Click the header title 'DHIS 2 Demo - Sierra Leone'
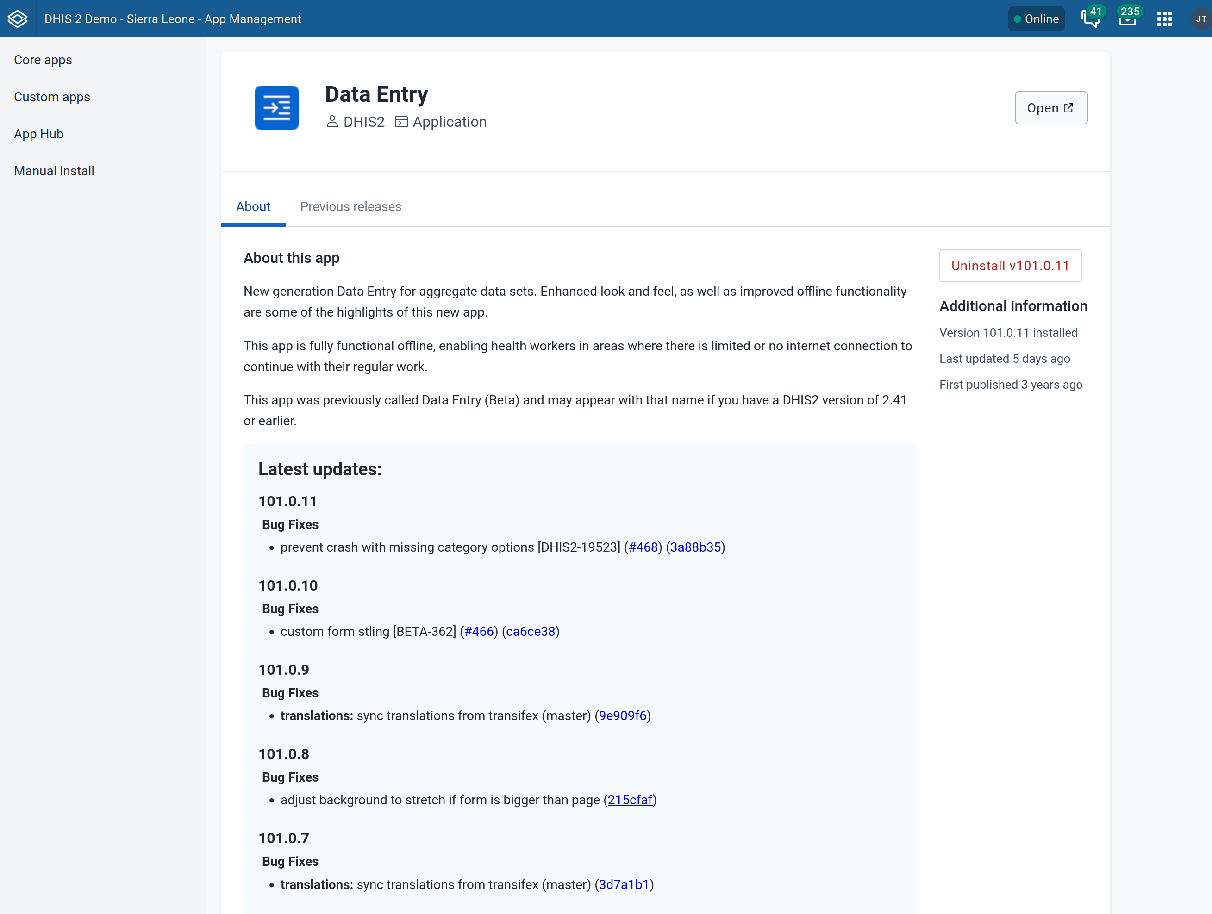The height and width of the screenshot is (914, 1212). tap(173, 19)
